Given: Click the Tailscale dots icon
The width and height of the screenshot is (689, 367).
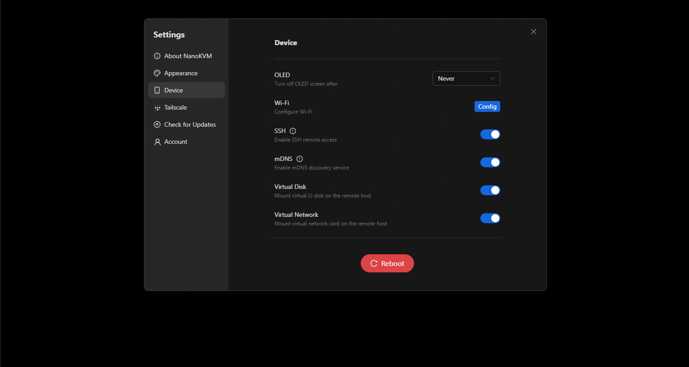Looking at the screenshot, I should tap(157, 108).
